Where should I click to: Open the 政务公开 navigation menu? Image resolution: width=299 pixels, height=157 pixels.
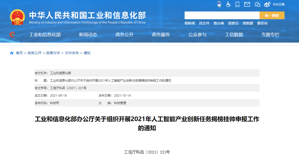coord(124,35)
